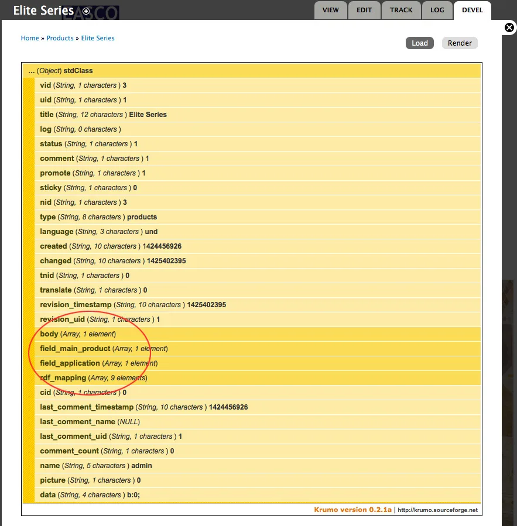Go to the TRACK tab
Viewport: 517px width, 526px height.
pos(401,10)
